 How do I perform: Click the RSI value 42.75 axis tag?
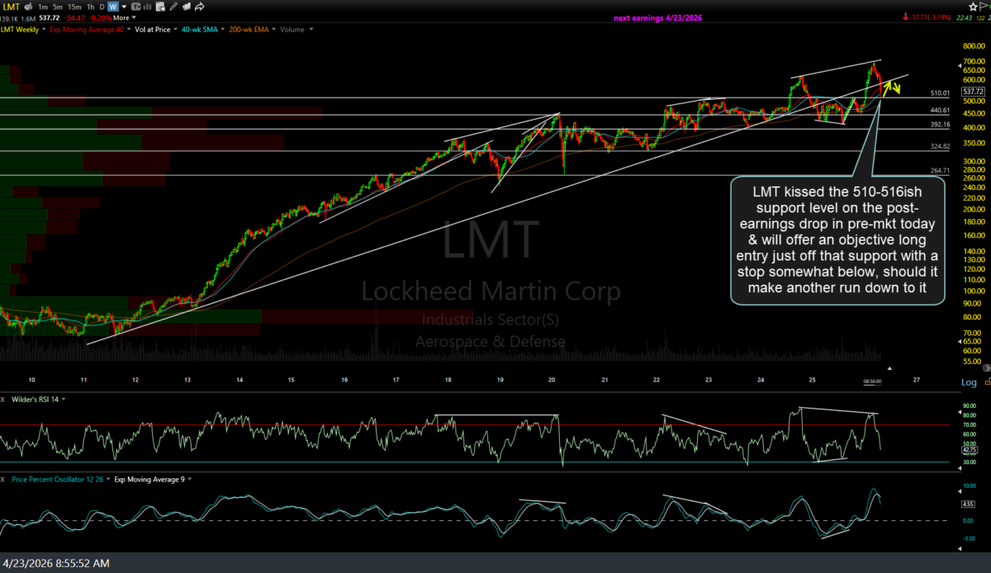coord(971,451)
